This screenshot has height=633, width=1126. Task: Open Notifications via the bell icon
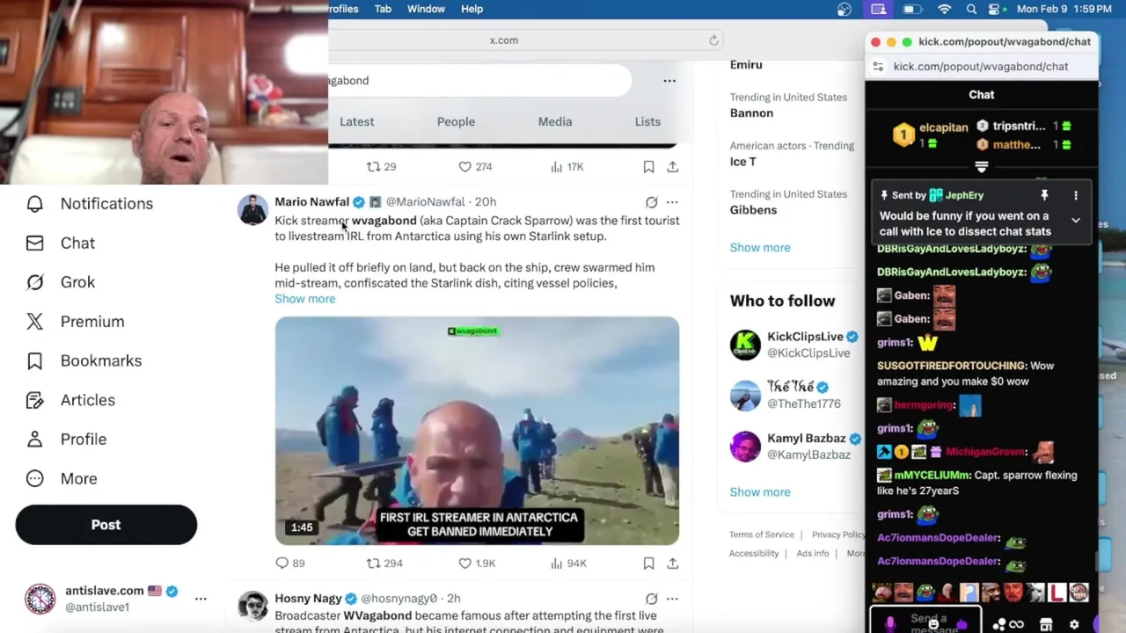(34, 204)
